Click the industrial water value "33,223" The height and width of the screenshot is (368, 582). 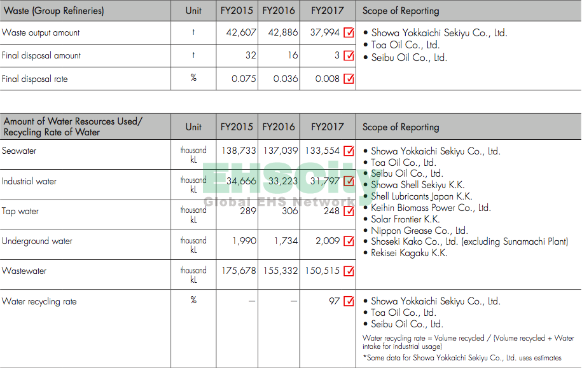point(283,181)
